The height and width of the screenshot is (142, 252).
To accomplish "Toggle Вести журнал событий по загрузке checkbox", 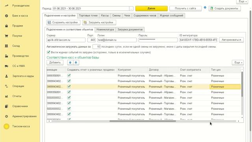I will point(48,52).
